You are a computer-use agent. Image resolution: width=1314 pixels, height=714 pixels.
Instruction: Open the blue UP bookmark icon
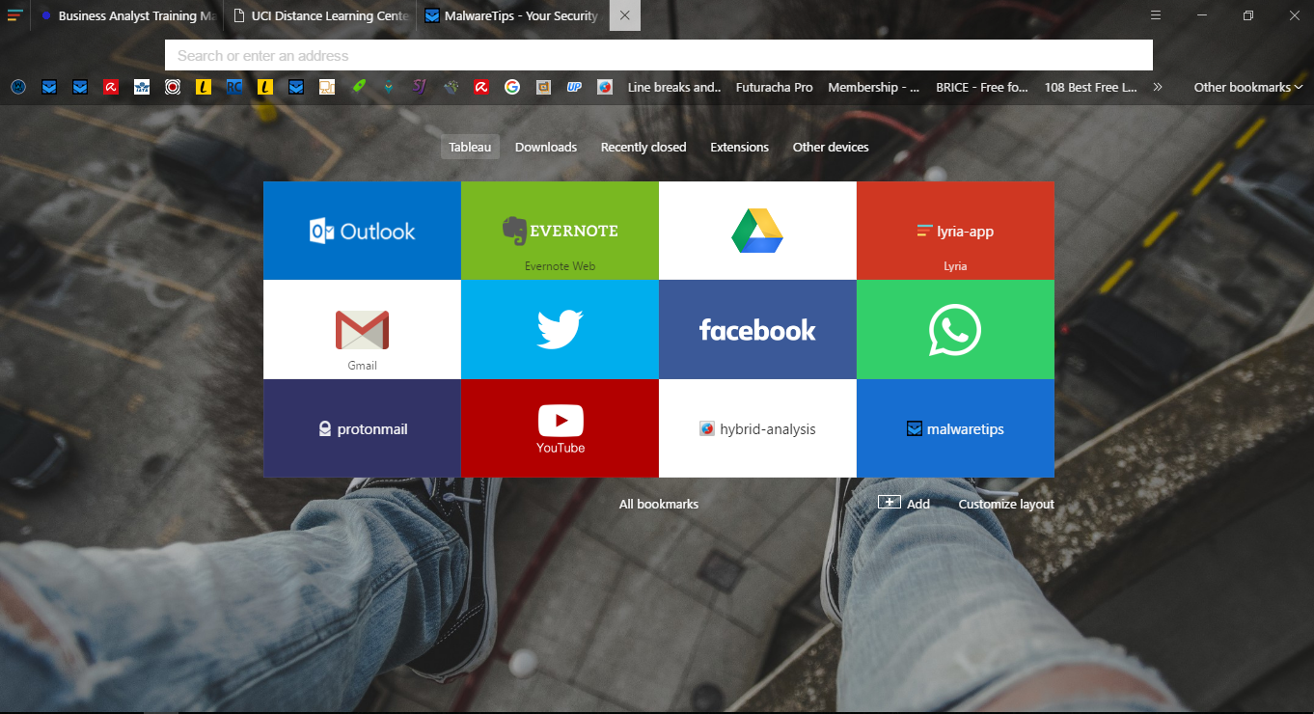(x=574, y=87)
